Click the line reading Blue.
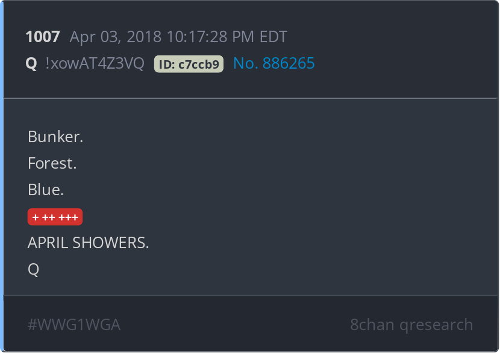The height and width of the screenshot is (353, 500). tap(46, 190)
